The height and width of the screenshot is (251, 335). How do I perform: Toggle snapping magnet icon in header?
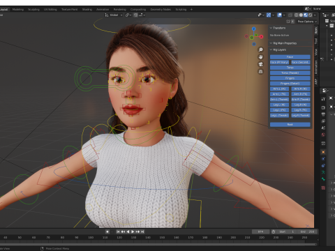[135, 15]
